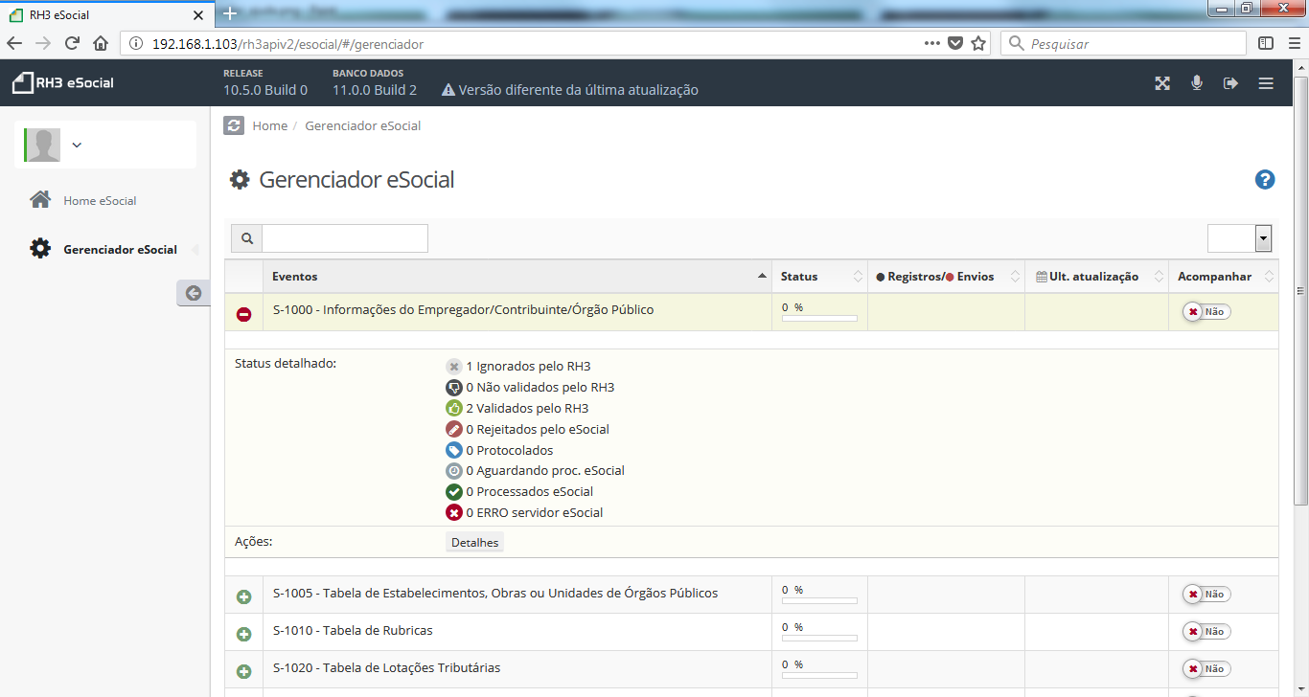Open Home eSocial in the sidebar
Viewport: 1309px width, 697px height.
coord(100,201)
